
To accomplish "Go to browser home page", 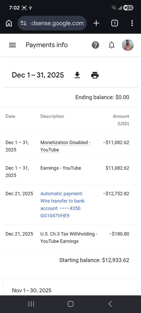I will tap(9, 23).
